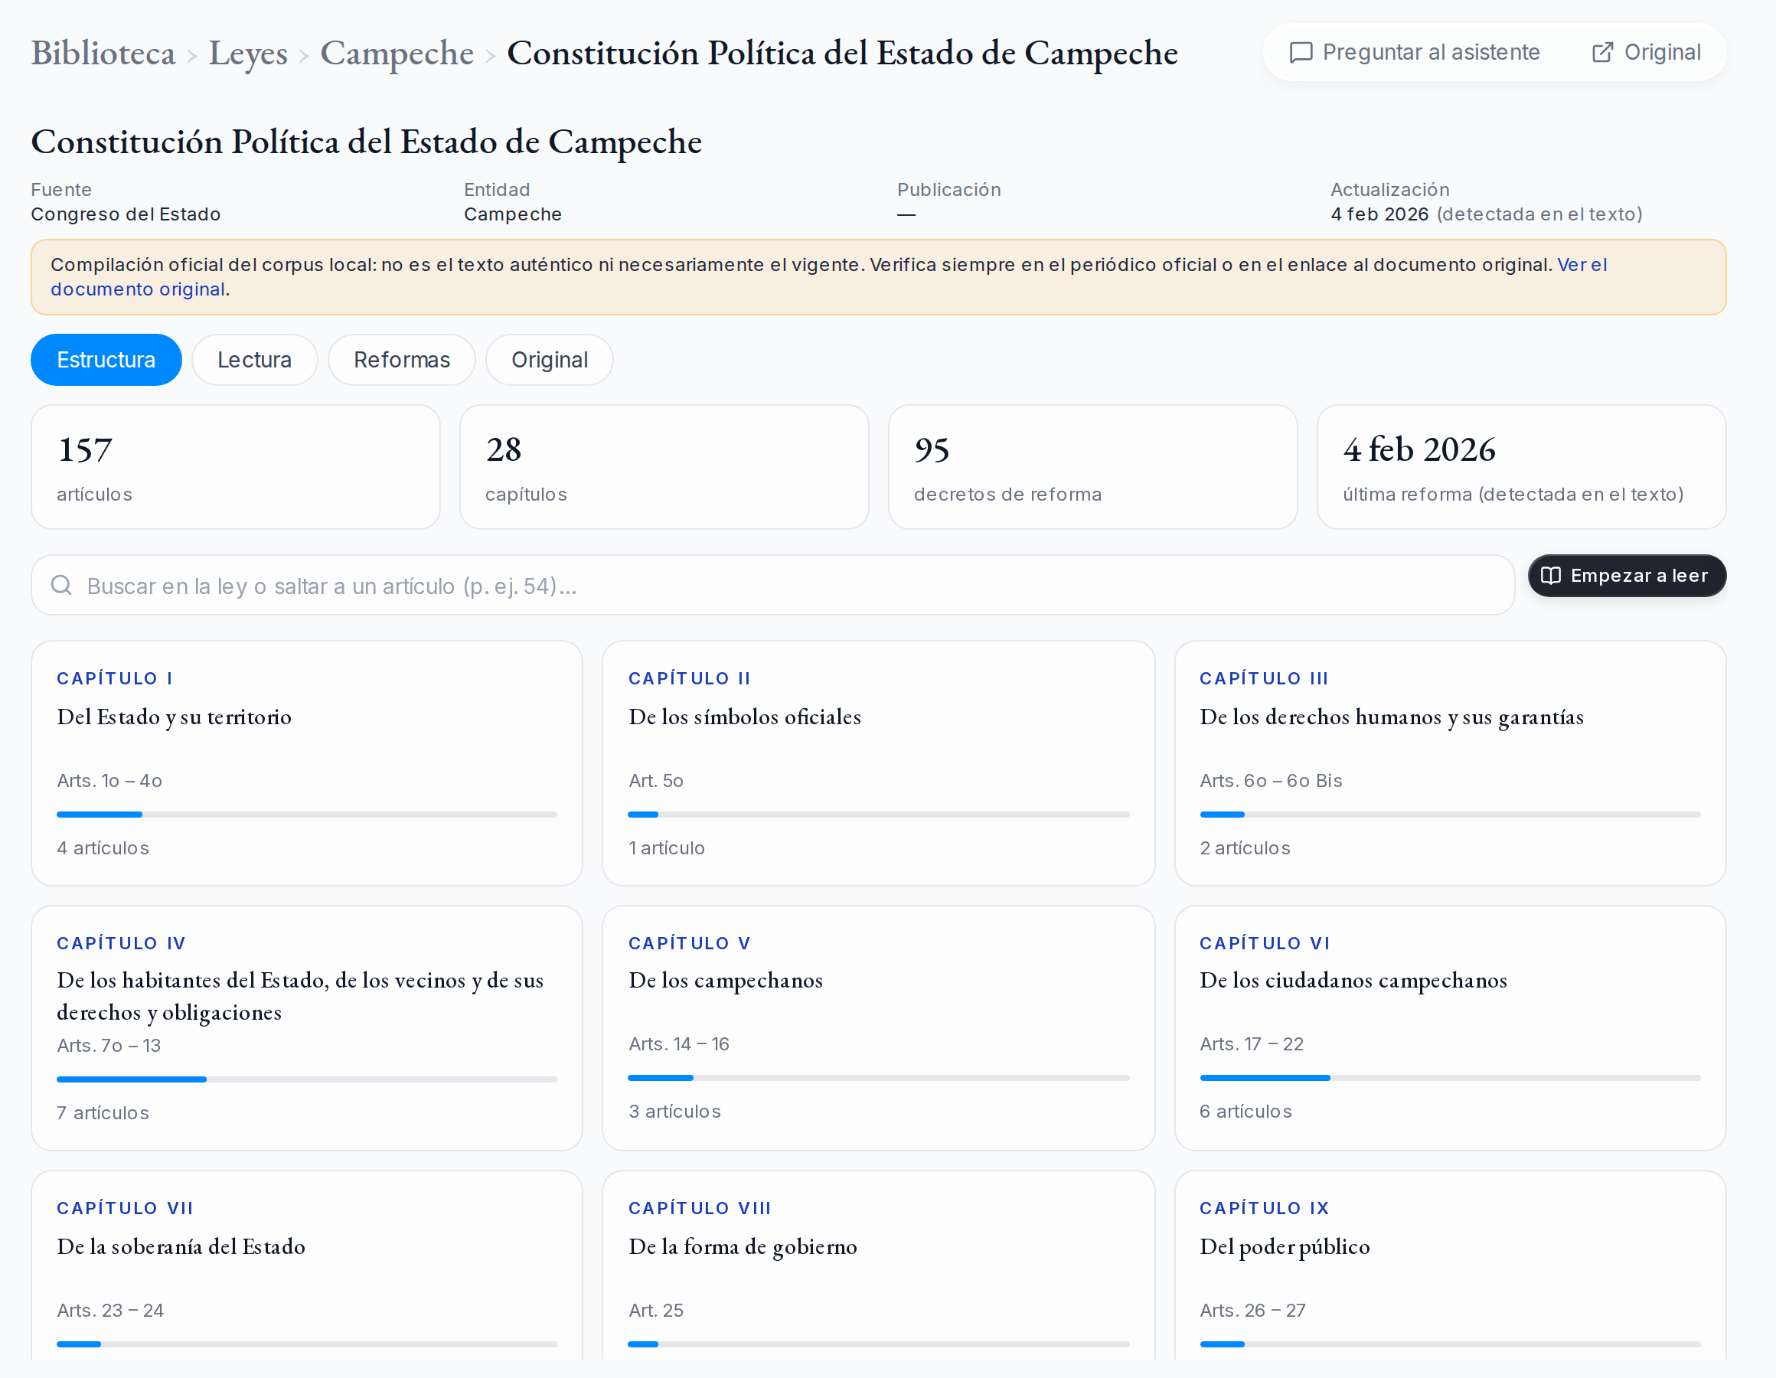Open Capítulo VI De los ciudadanos campechanos
The height and width of the screenshot is (1378, 1776).
click(x=1450, y=1028)
